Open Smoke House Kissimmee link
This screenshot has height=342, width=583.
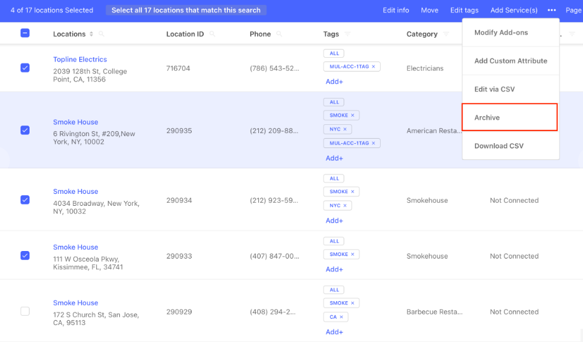point(75,247)
